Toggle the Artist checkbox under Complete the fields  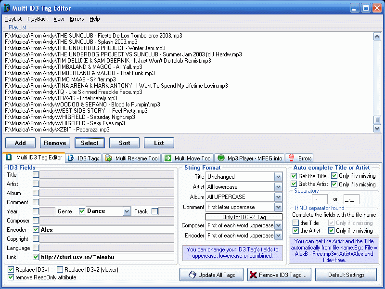tap(296, 231)
